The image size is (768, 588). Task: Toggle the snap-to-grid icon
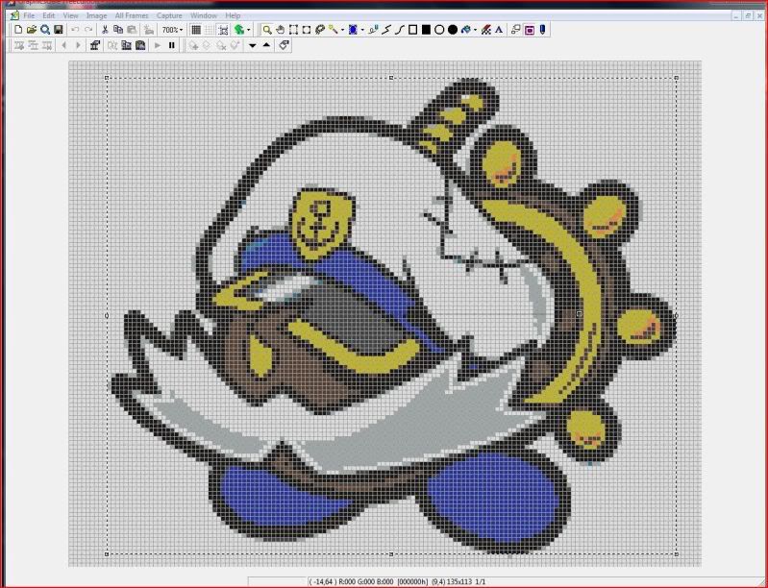coord(223,30)
